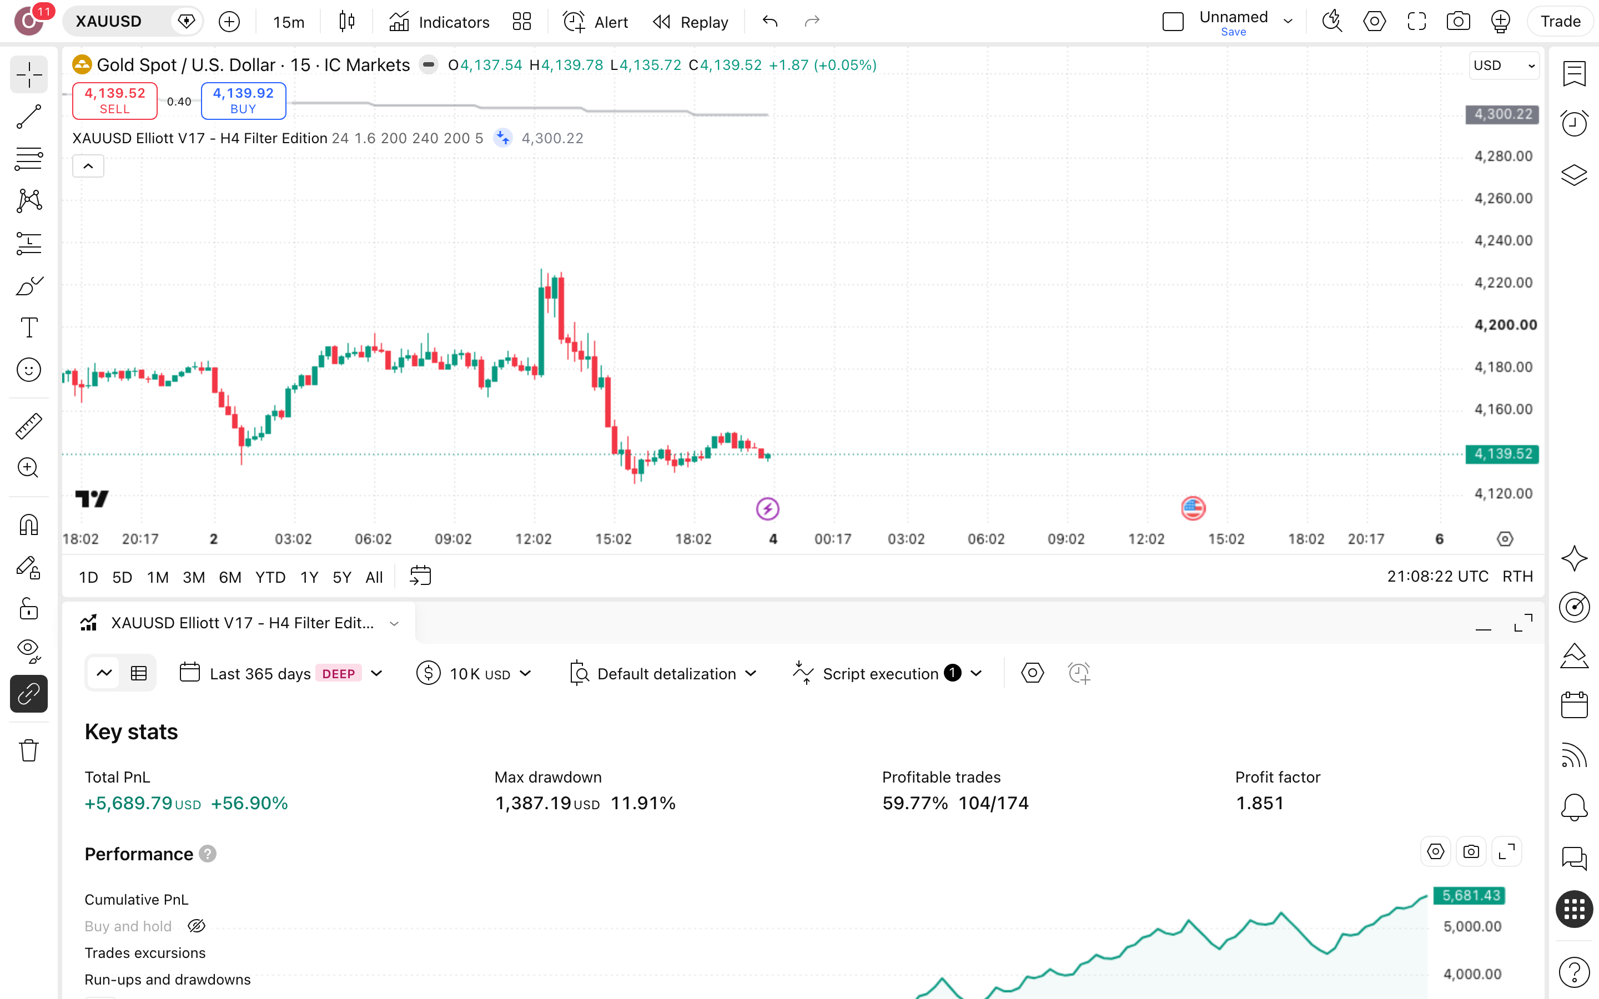Image resolution: width=1599 pixels, height=999 pixels.
Task: Click the SELL price button
Action: pyautogui.click(x=114, y=100)
